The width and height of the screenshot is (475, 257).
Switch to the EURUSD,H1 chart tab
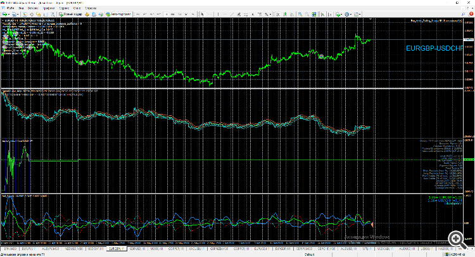click(262, 249)
